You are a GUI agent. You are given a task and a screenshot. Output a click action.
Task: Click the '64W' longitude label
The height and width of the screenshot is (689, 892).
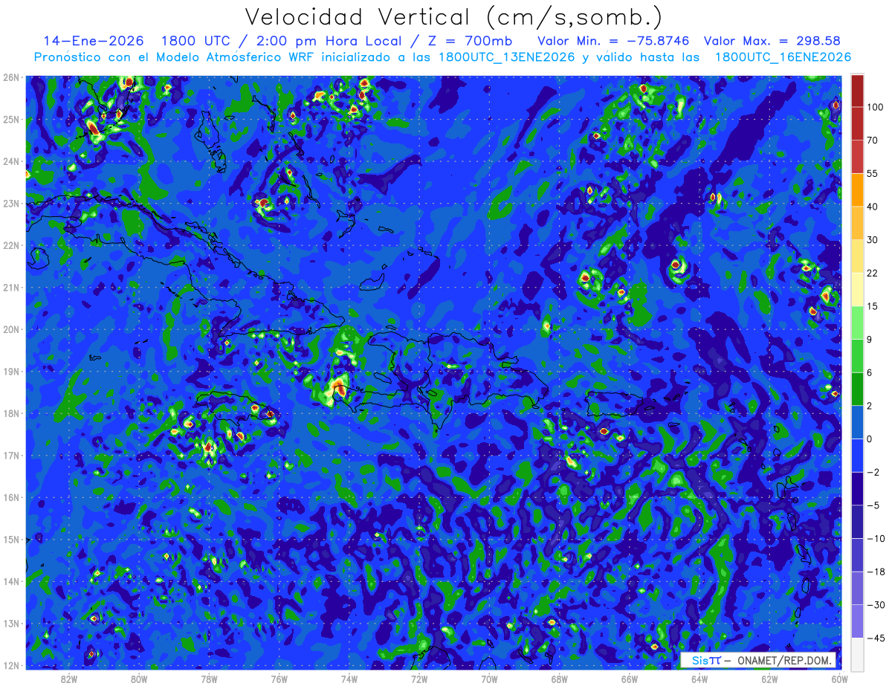[699, 678]
